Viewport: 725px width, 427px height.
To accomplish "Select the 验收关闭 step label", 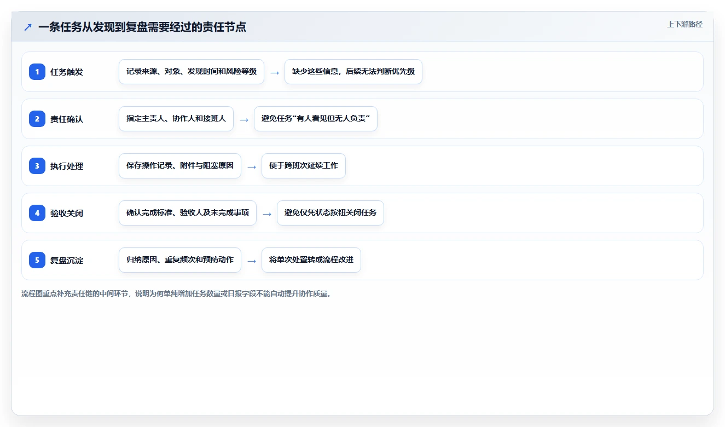I will 67,213.
